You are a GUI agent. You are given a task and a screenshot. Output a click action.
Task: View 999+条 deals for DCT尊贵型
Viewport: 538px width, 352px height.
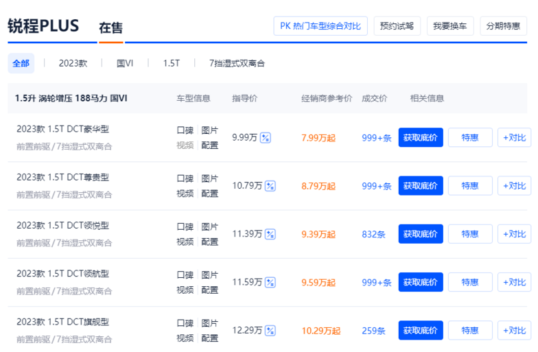[377, 187]
